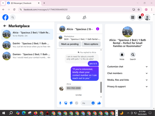The width and height of the screenshot is (155, 116).
Task: Send a thumbs-up like
Action: coord(99,103)
